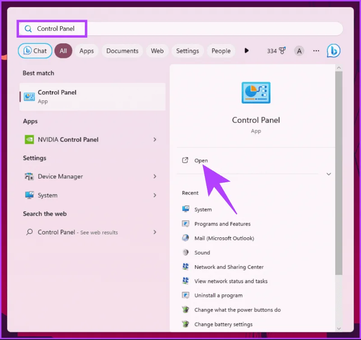Screen dimensions: 361x340
Task: Click Device Manager result text
Action: [60, 176]
